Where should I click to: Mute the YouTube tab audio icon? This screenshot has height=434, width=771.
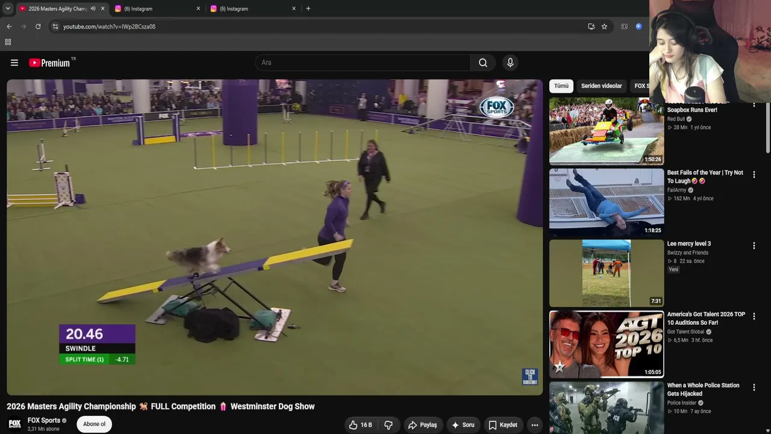[93, 8]
